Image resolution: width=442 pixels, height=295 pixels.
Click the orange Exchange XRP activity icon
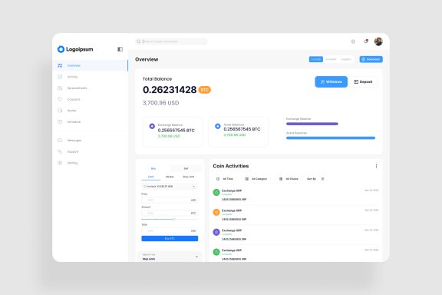click(x=216, y=212)
